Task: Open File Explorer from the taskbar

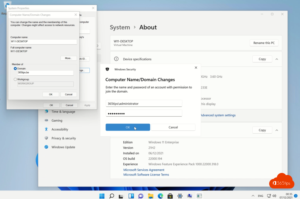Action: pos(151,196)
